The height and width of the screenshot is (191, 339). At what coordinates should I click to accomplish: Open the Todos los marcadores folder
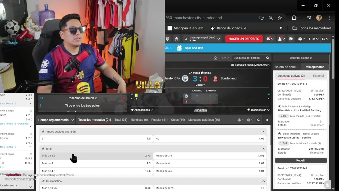tap(312, 28)
